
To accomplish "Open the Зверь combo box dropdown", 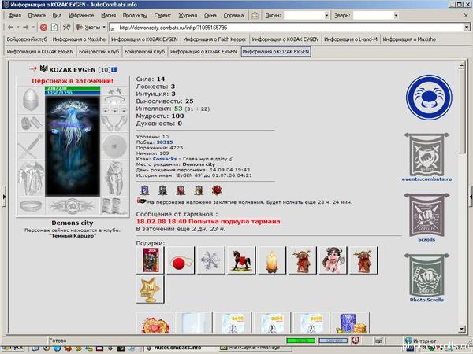I will pyautogui.click(x=396, y=15).
